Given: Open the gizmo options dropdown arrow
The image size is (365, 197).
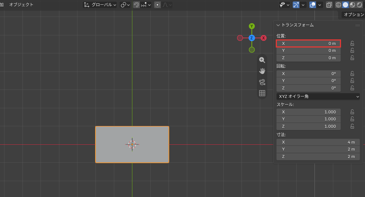Looking at the screenshot, I should click(303, 5).
